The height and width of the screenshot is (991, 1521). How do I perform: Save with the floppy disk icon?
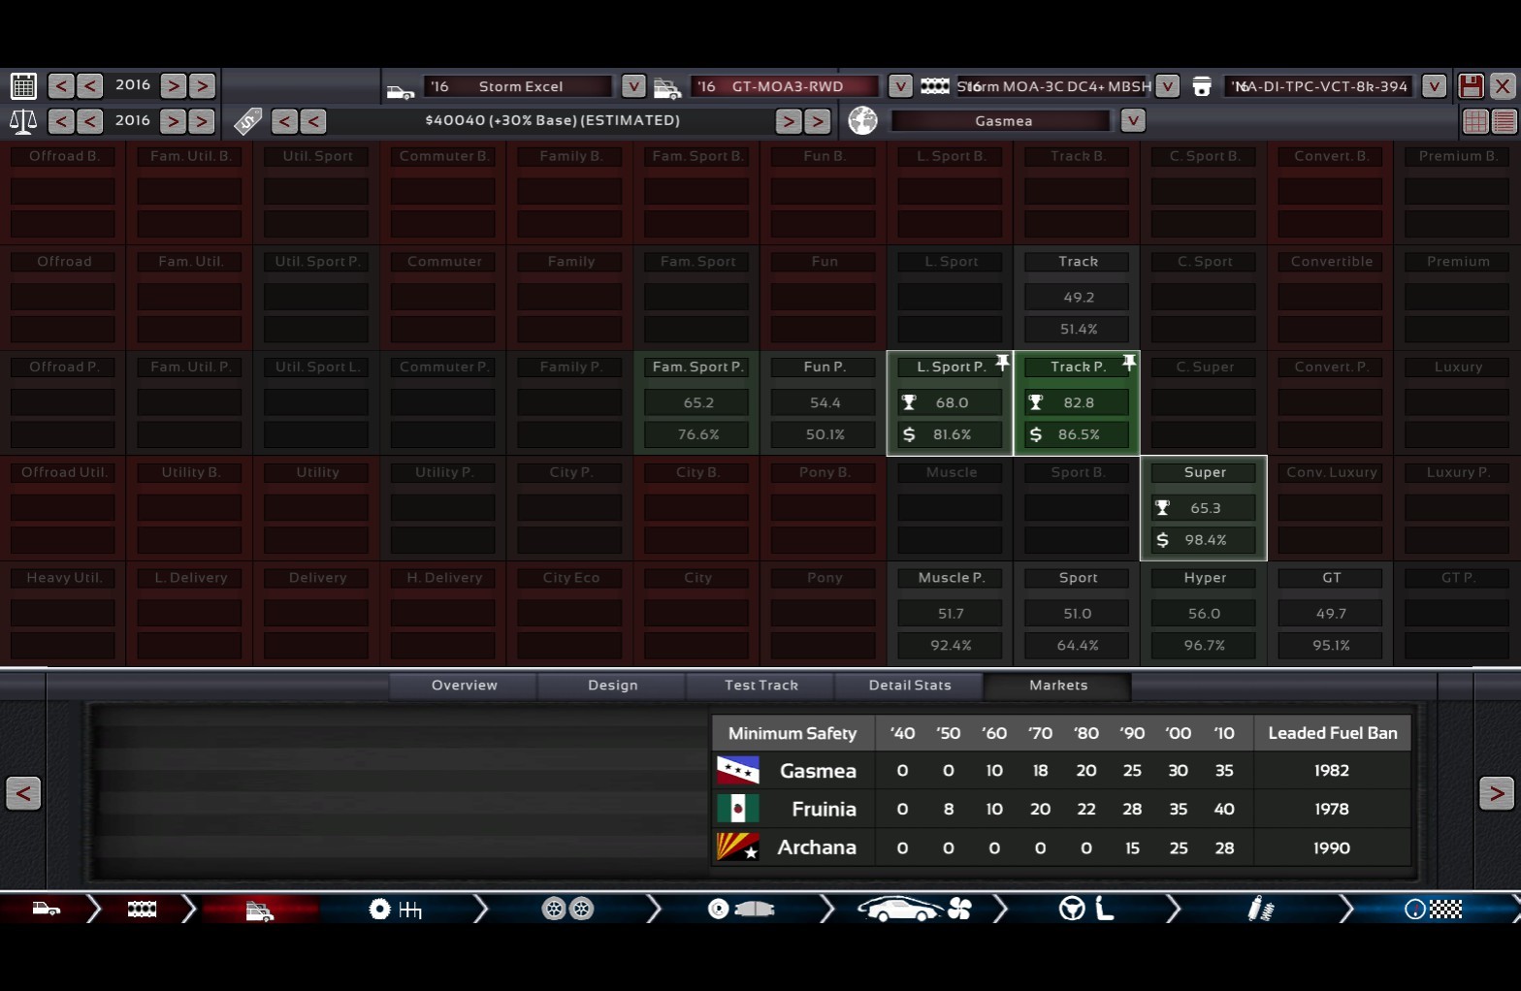pyautogui.click(x=1471, y=86)
